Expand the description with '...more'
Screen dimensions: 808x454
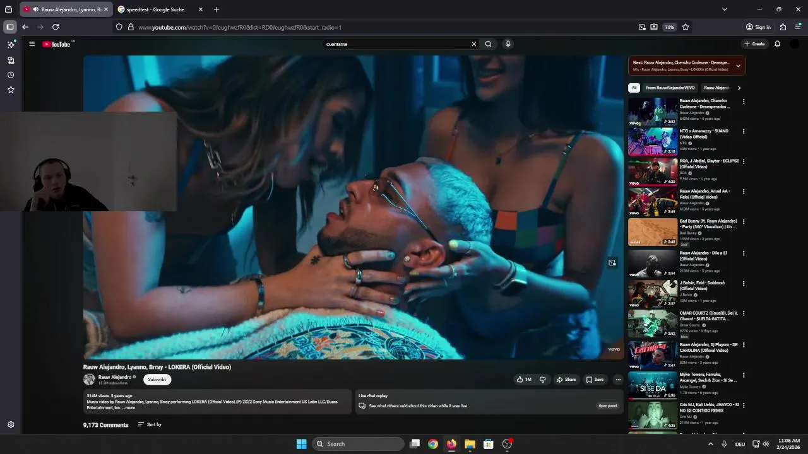[x=129, y=408]
